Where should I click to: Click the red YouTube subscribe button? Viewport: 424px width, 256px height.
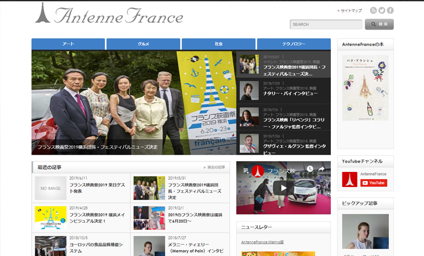tap(373, 183)
